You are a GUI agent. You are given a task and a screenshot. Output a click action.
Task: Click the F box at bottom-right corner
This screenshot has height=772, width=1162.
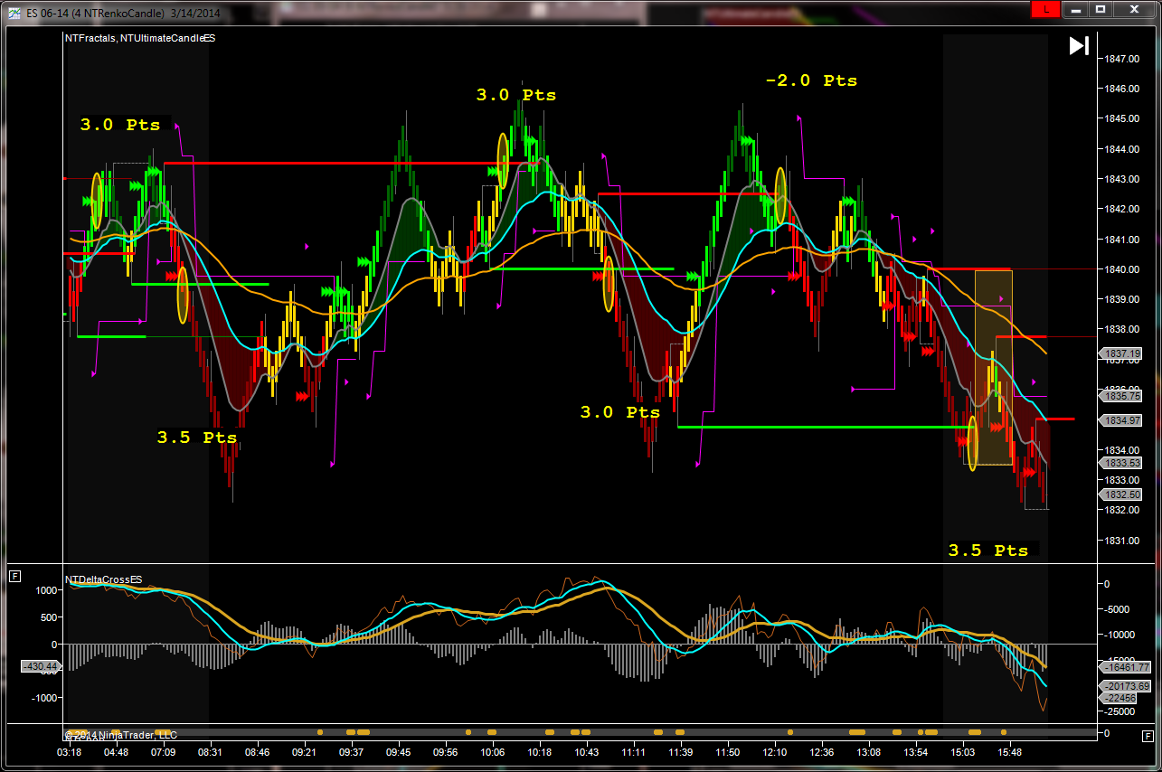pos(1148,734)
